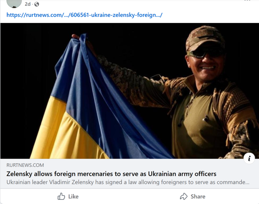Click the soldier's camouflage cap

205,37
